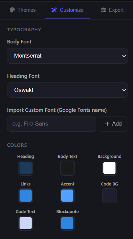133x239 pixels.
Task: Switch to the Export tab
Action: coord(112,10)
